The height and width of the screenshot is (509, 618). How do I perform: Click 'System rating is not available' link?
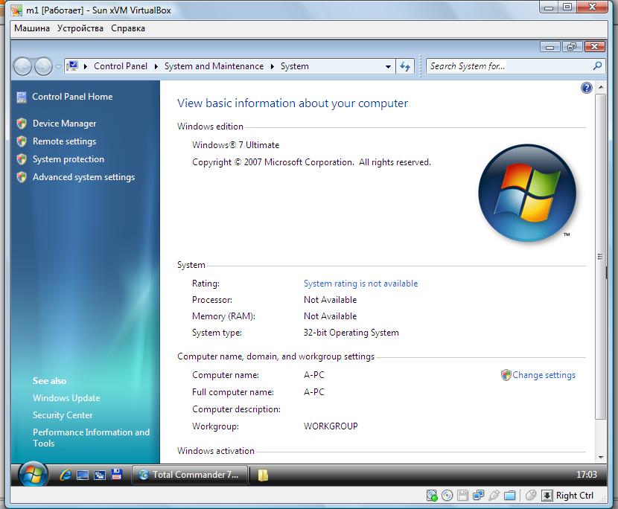360,284
